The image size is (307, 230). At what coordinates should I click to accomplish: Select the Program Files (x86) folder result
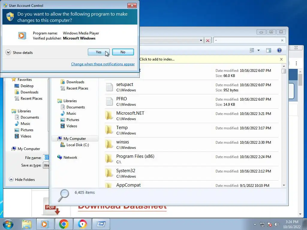(191, 159)
